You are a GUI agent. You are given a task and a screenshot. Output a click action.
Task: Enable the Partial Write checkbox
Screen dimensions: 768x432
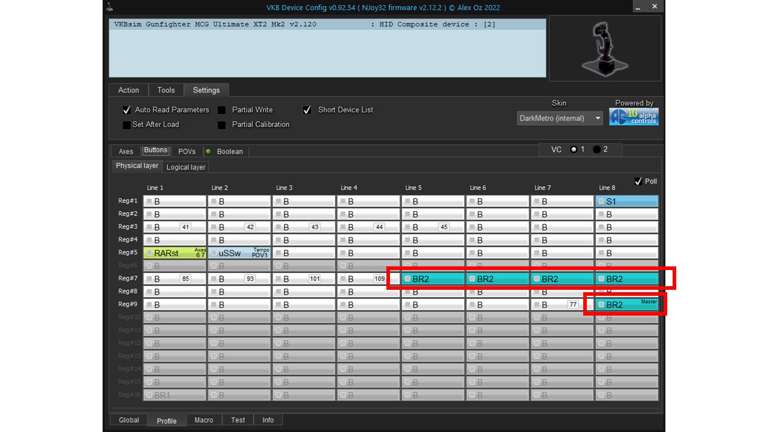click(221, 110)
